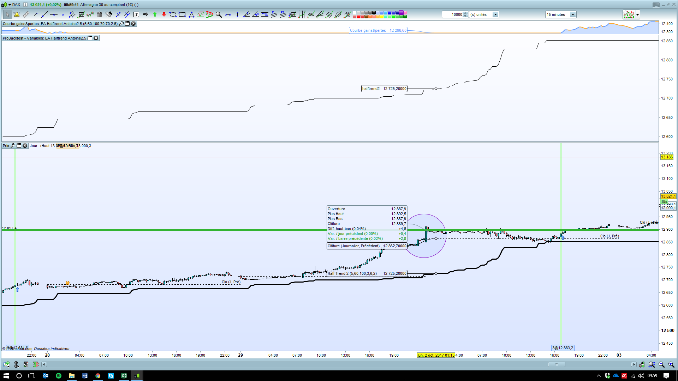Open Excel from the Windows taskbar
Screen dimensions: 678x381
(x=124, y=376)
